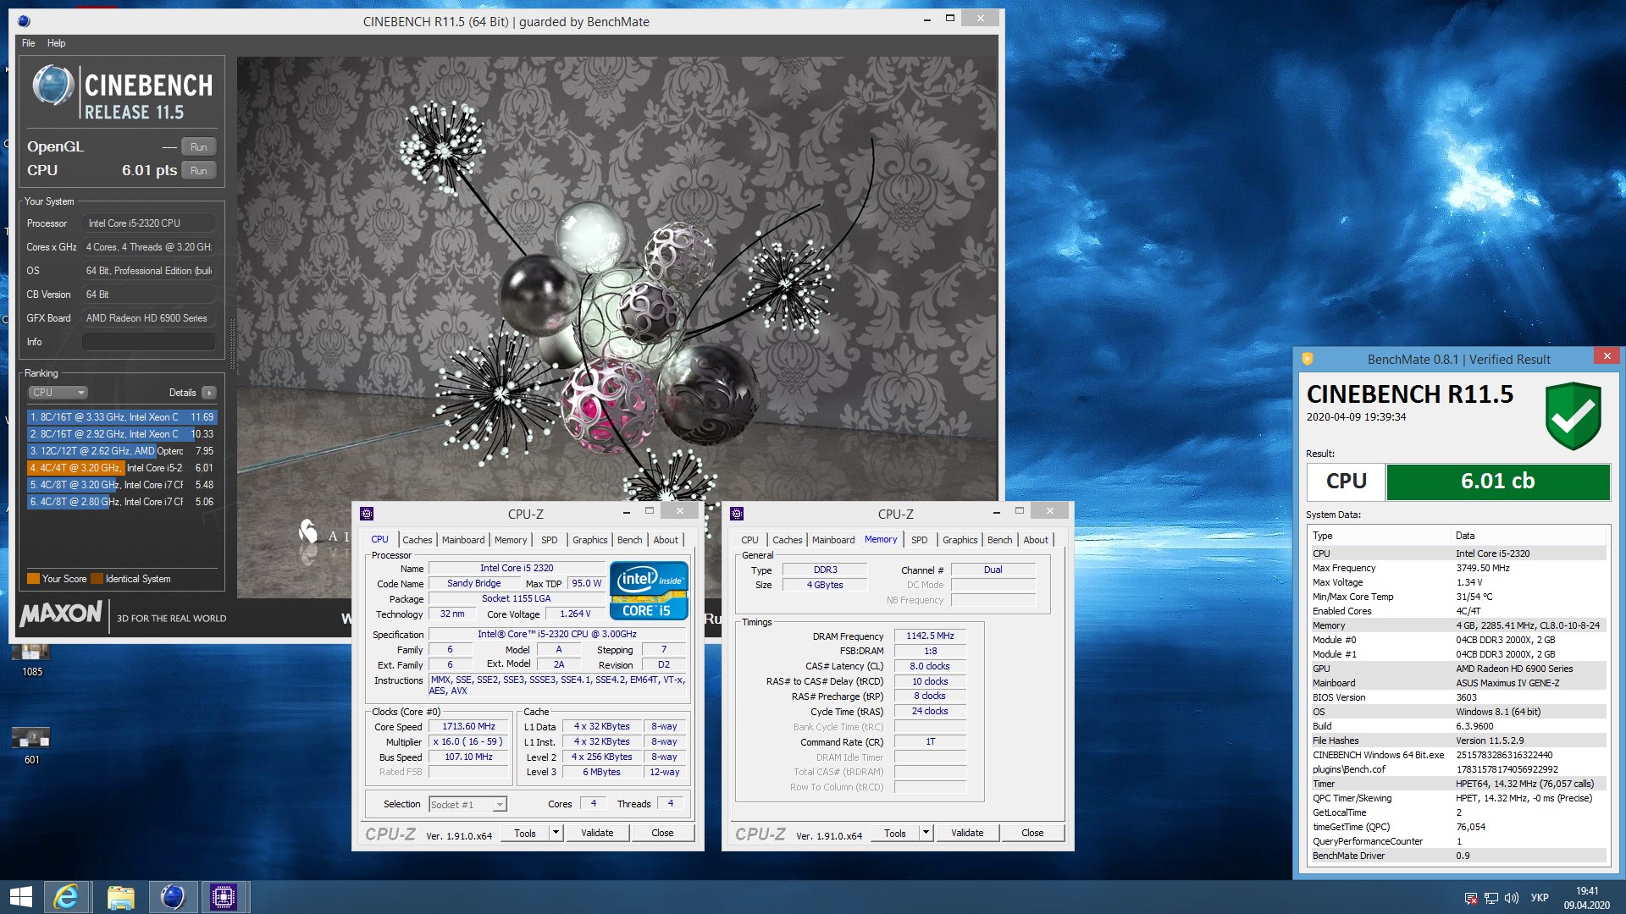Open Internet Explorer from taskbar

(x=66, y=897)
